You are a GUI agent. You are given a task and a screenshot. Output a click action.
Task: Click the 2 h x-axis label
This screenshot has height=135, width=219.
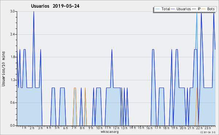(32, 128)
